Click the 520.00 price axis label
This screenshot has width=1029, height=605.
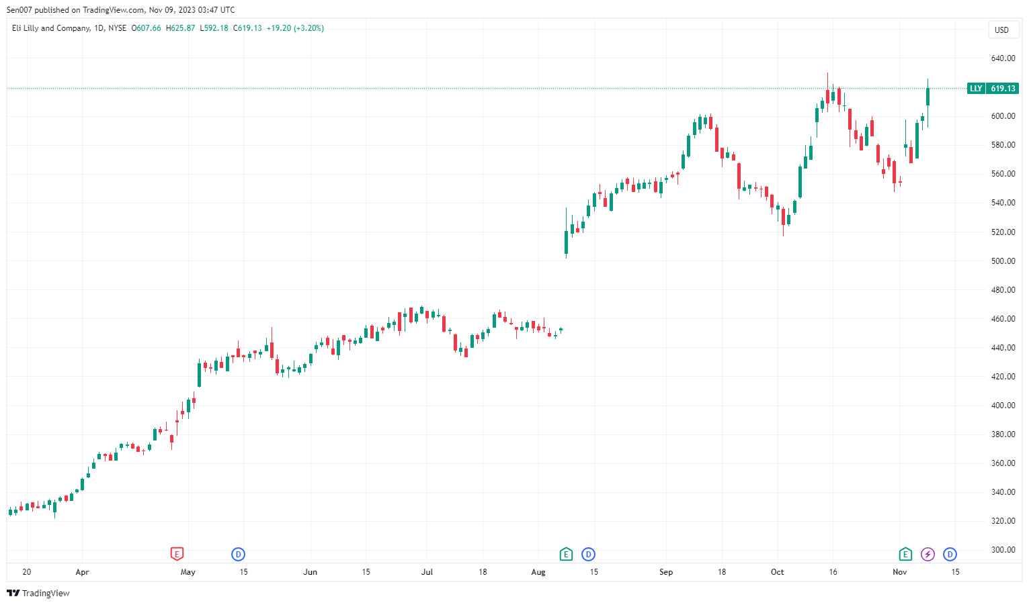(x=1003, y=232)
